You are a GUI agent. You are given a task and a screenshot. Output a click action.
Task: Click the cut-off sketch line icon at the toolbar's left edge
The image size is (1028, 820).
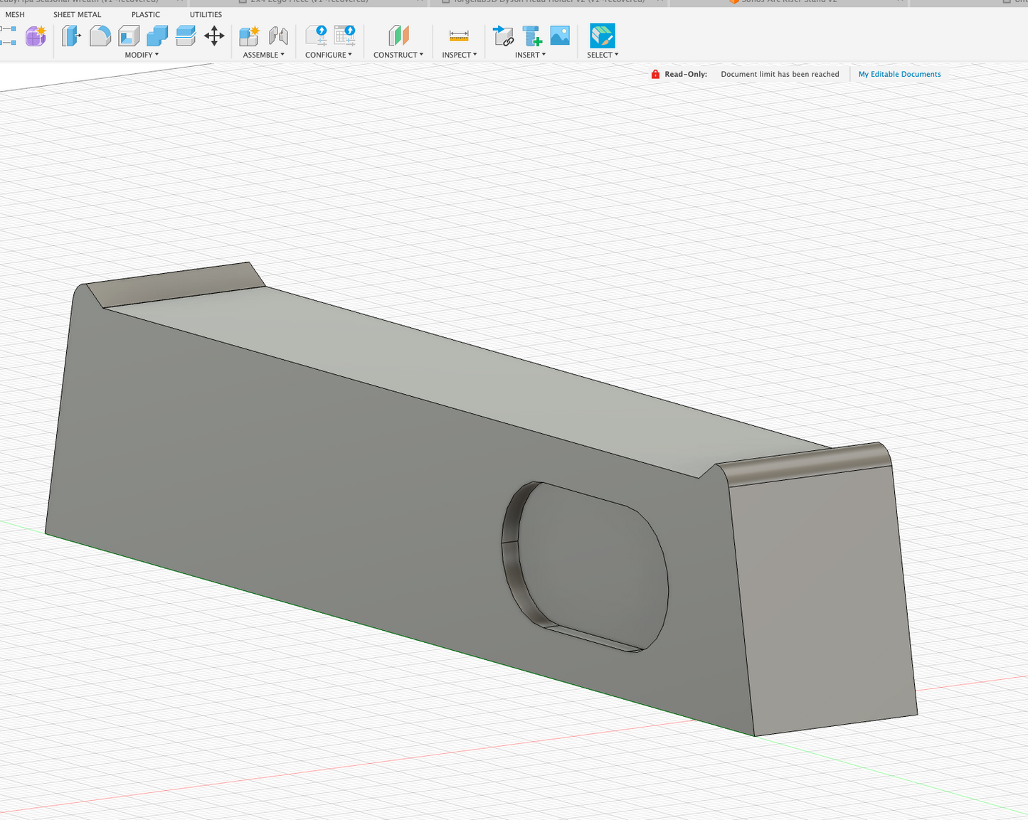click(x=9, y=36)
